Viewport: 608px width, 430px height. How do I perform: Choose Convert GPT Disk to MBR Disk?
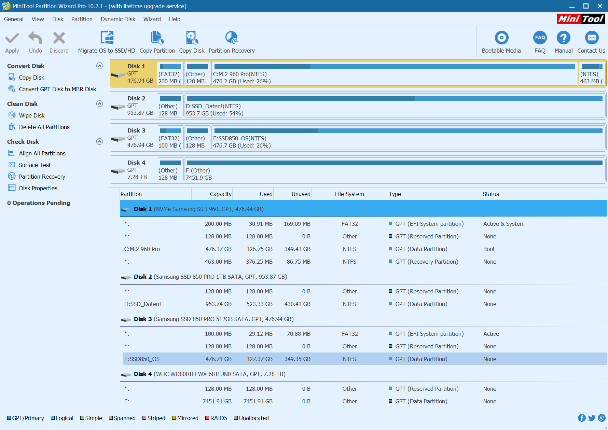coord(57,89)
